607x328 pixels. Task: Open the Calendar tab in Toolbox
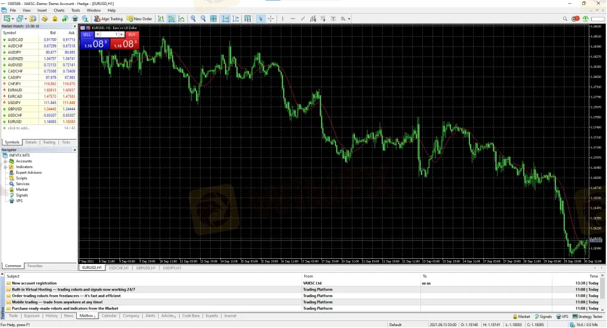[x=109, y=316]
